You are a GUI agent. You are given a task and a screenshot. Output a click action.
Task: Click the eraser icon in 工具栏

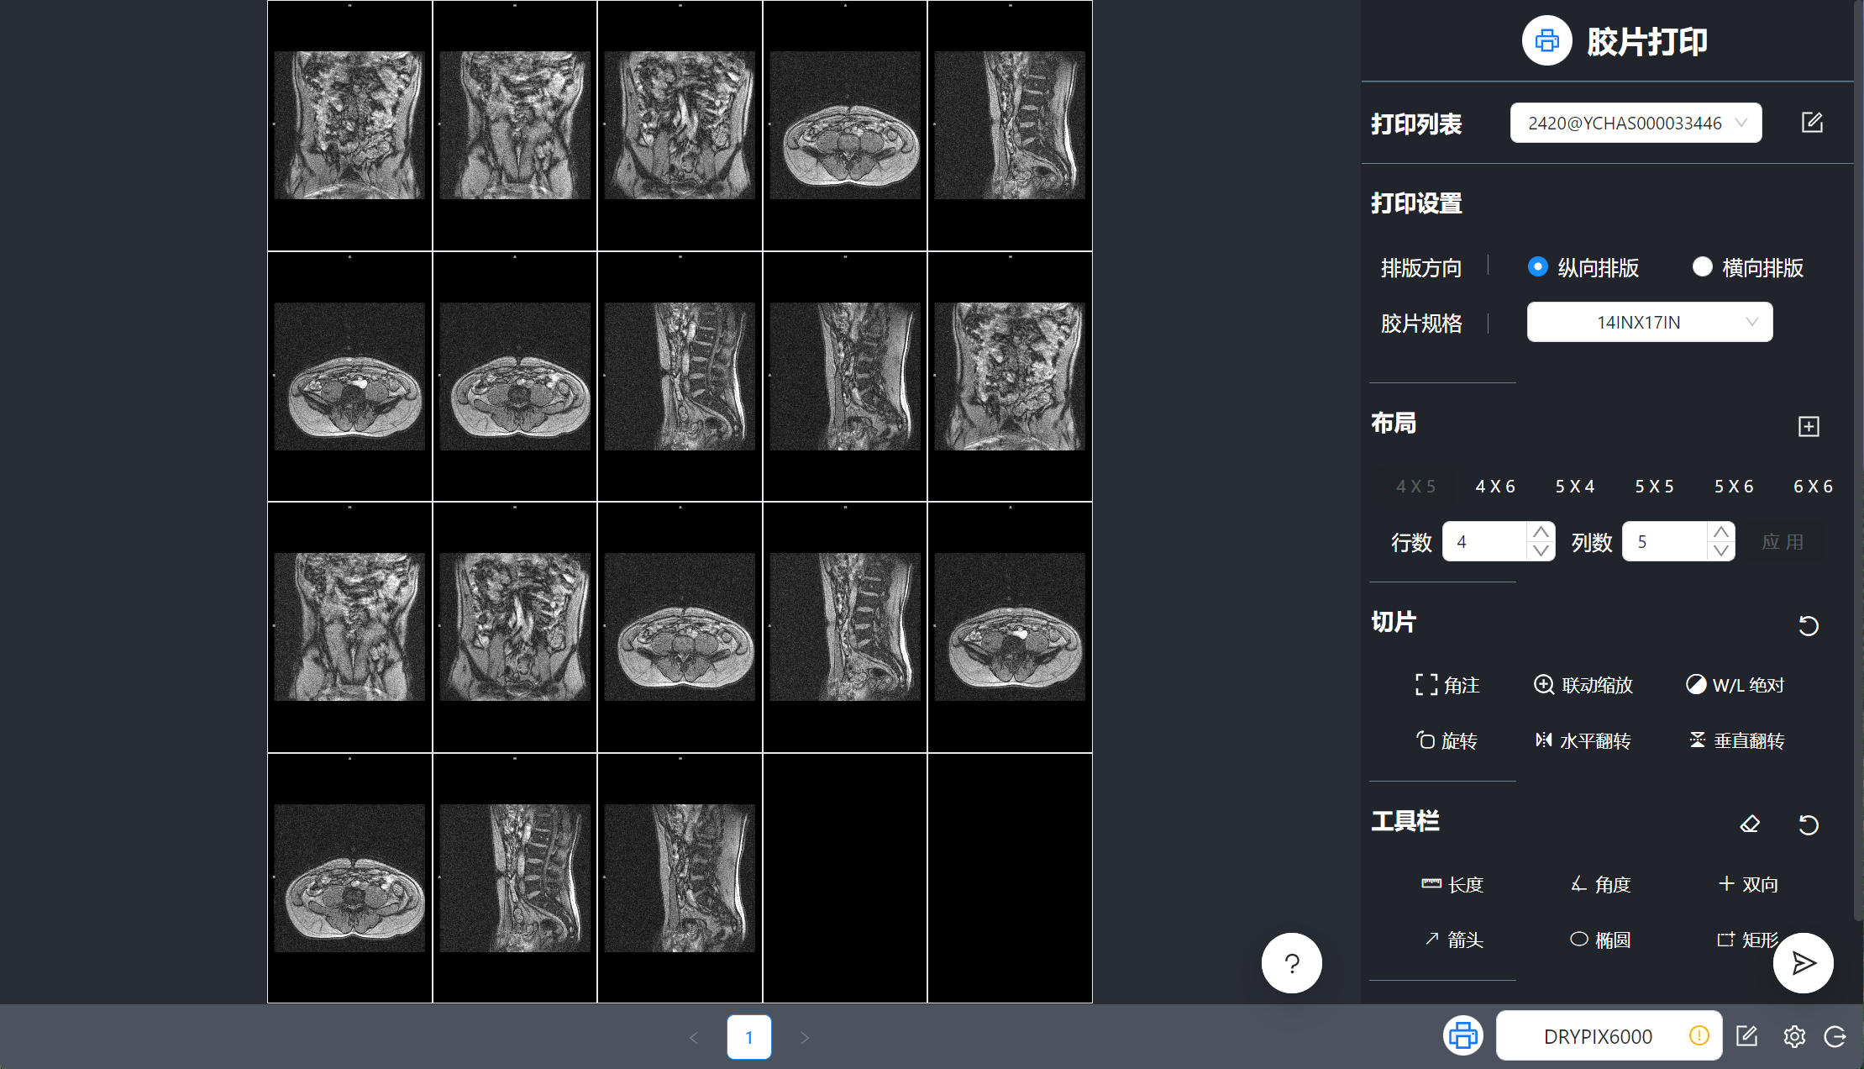pyautogui.click(x=1750, y=824)
